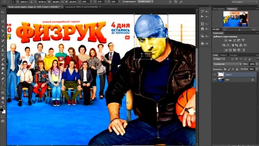Screen dimensions: 259x146
Task: Select the Фон layer row
Action: [x=235, y=80]
